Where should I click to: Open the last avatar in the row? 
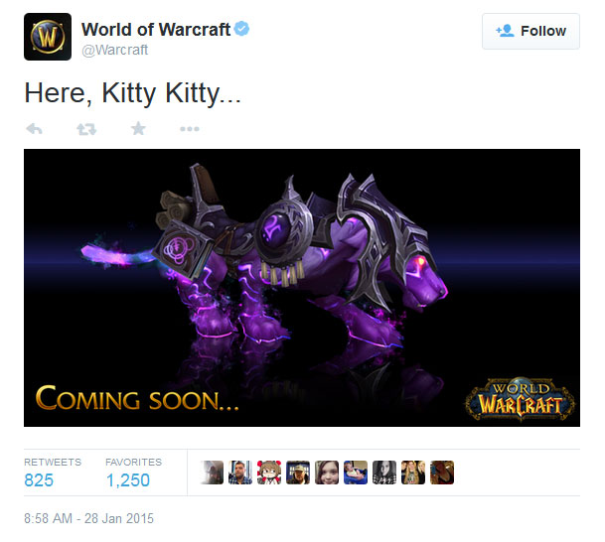coord(442,473)
